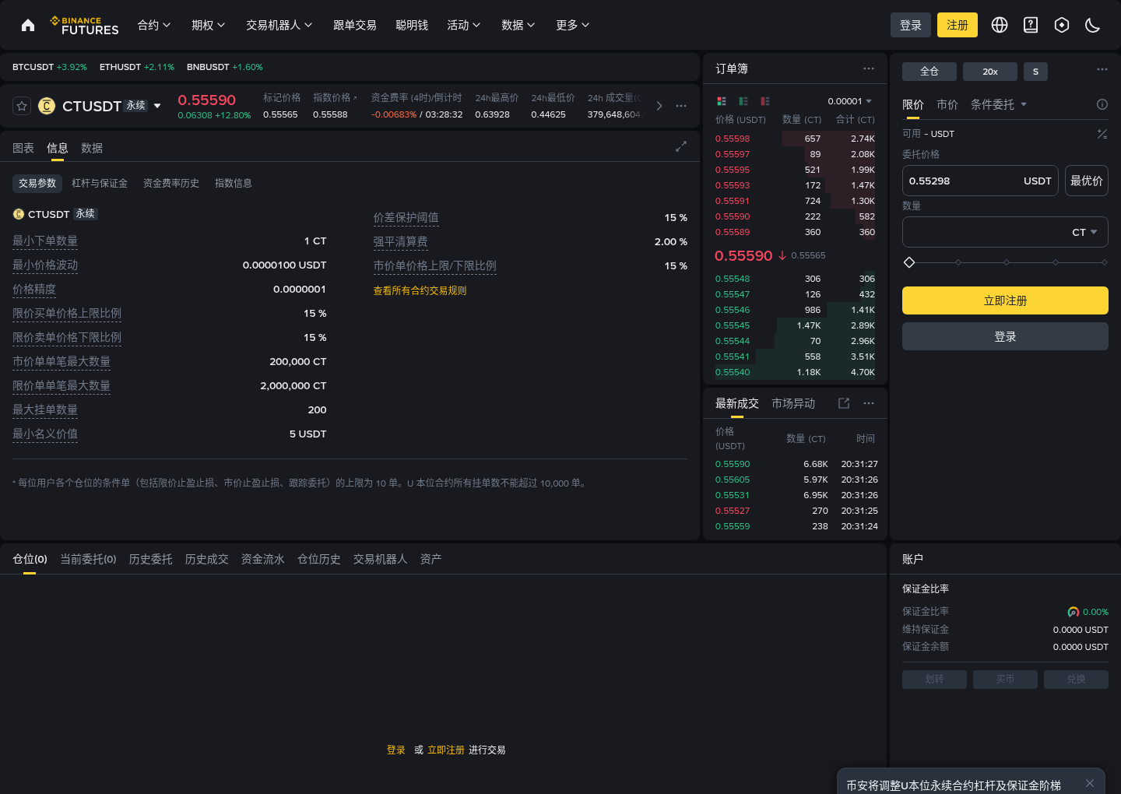This screenshot has height=794, width=1121.
Task: Open 当前委托(0) tab
Action: tap(88, 559)
